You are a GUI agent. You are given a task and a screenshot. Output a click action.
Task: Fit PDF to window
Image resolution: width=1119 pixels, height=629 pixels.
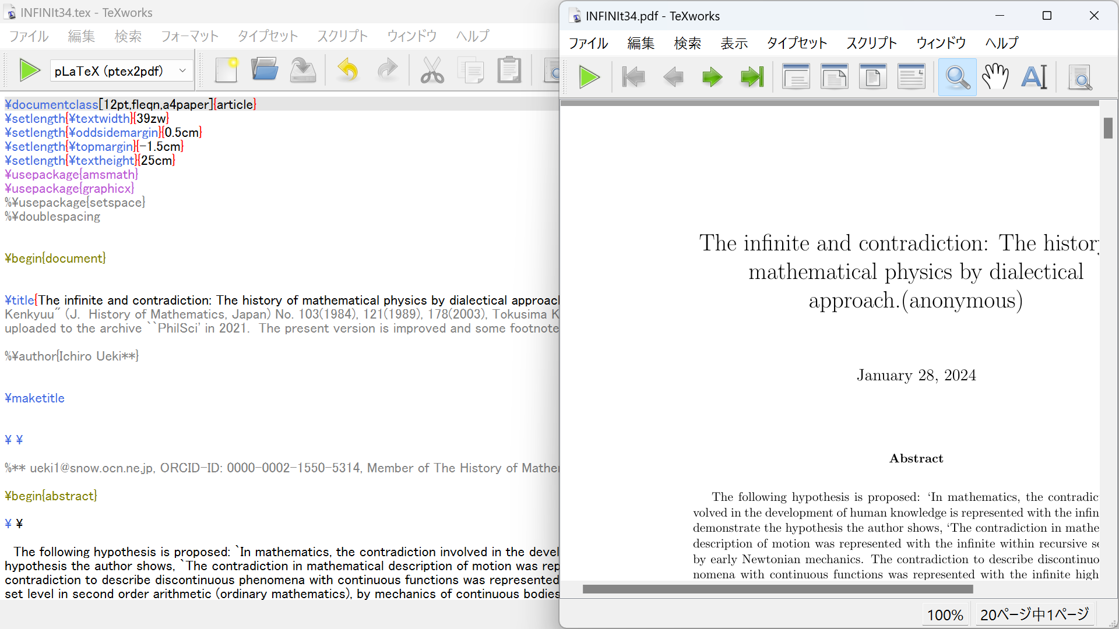[873, 77]
